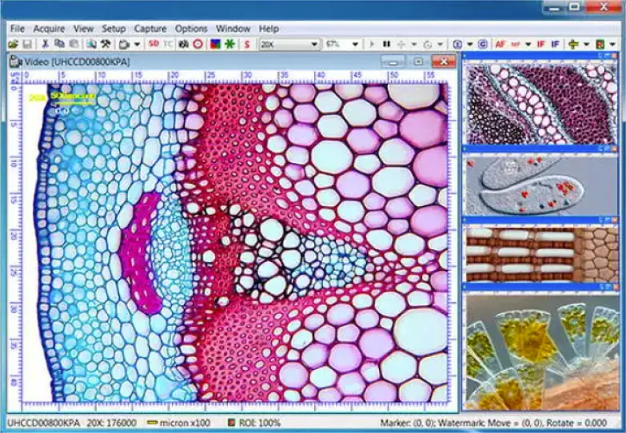
Task: Click the UHCCD00800KPA status bar text
Action: [x=43, y=423]
